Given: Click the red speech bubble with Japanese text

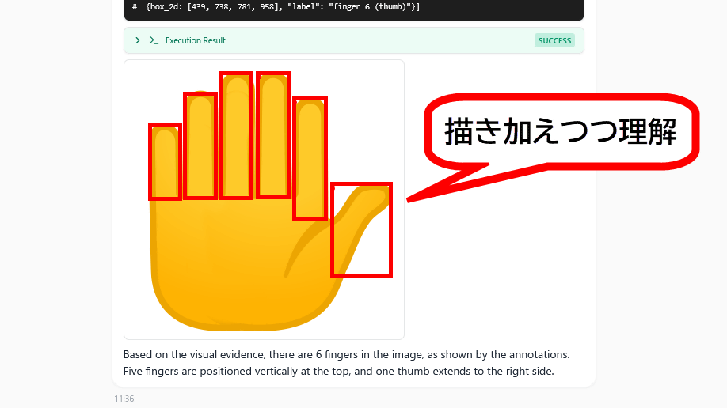Looking at the screenshot, I should 561,131.
